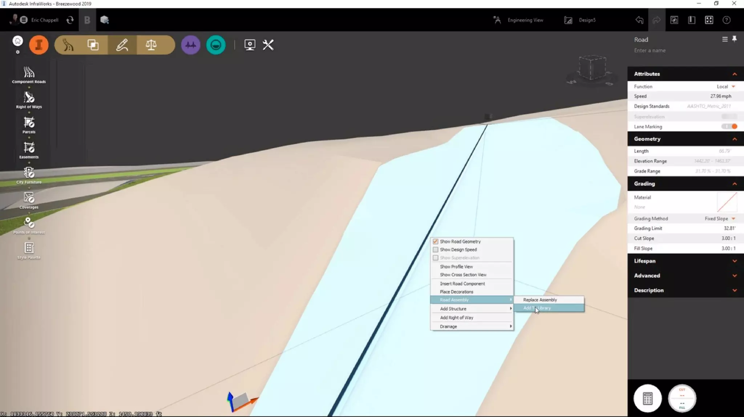Viewport: 744px width, 417px height.
Task: Open the Function dropdown set to Local
Action: click(x=725, y=87)
